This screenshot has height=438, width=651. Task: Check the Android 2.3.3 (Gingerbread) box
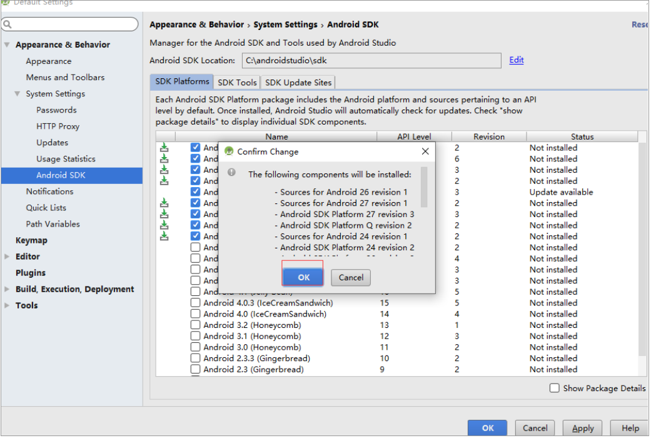click(195, 358)
